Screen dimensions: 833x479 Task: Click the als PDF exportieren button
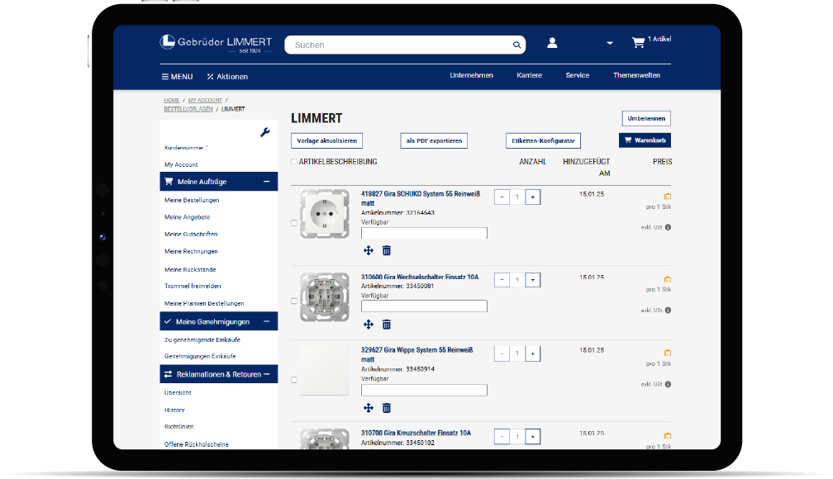coord(434,141)
